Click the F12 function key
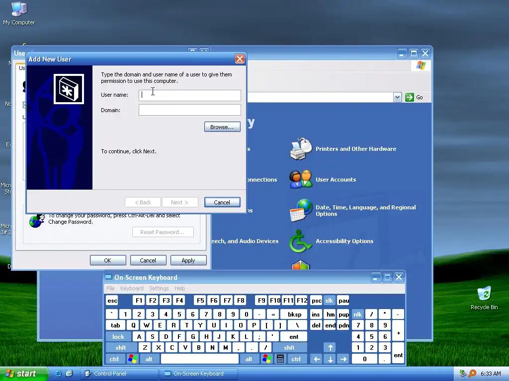Image resolution: width=509 pixels, height=381 pixels. [302, 301]
